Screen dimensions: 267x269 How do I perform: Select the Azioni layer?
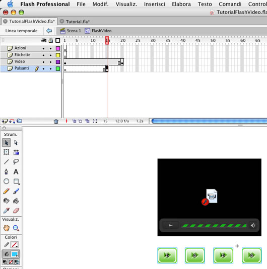(20, 48)
